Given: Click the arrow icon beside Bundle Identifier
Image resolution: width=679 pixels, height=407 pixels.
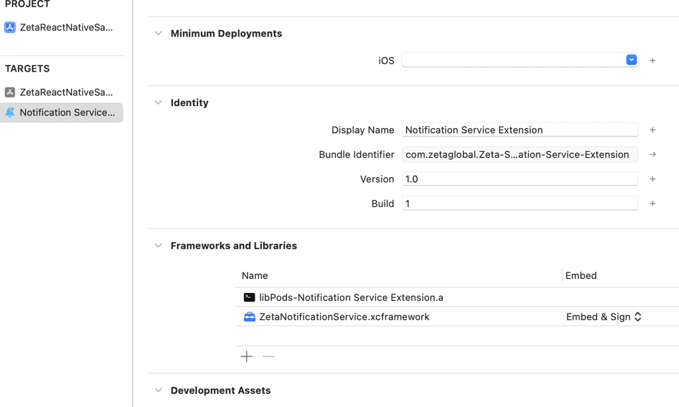Looking at the screenshot, I should (652, 154).
